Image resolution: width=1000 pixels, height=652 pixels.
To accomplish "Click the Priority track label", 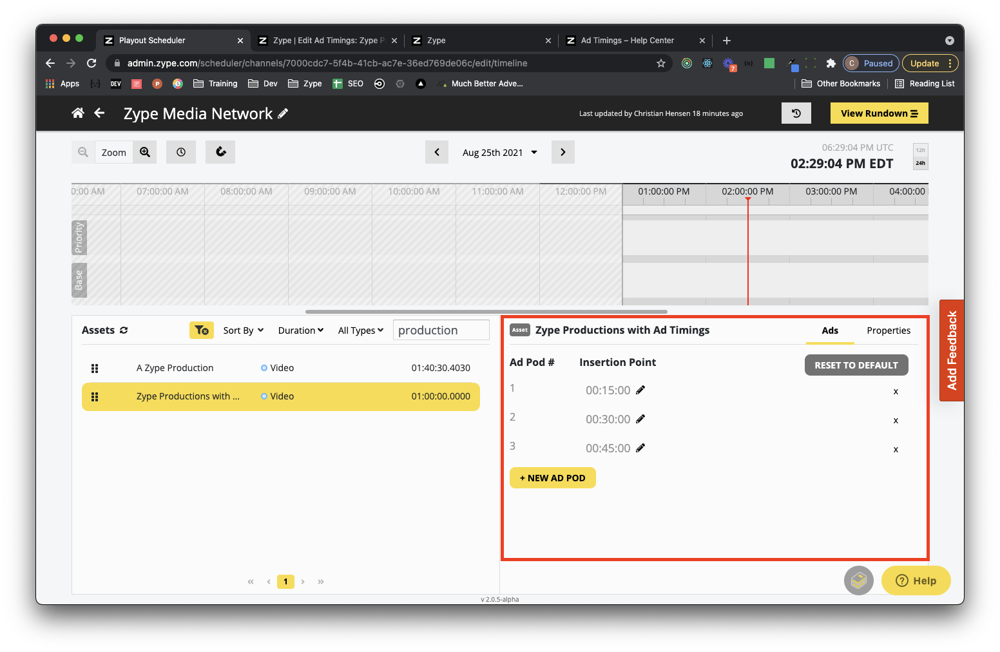I will pos(79,237).
